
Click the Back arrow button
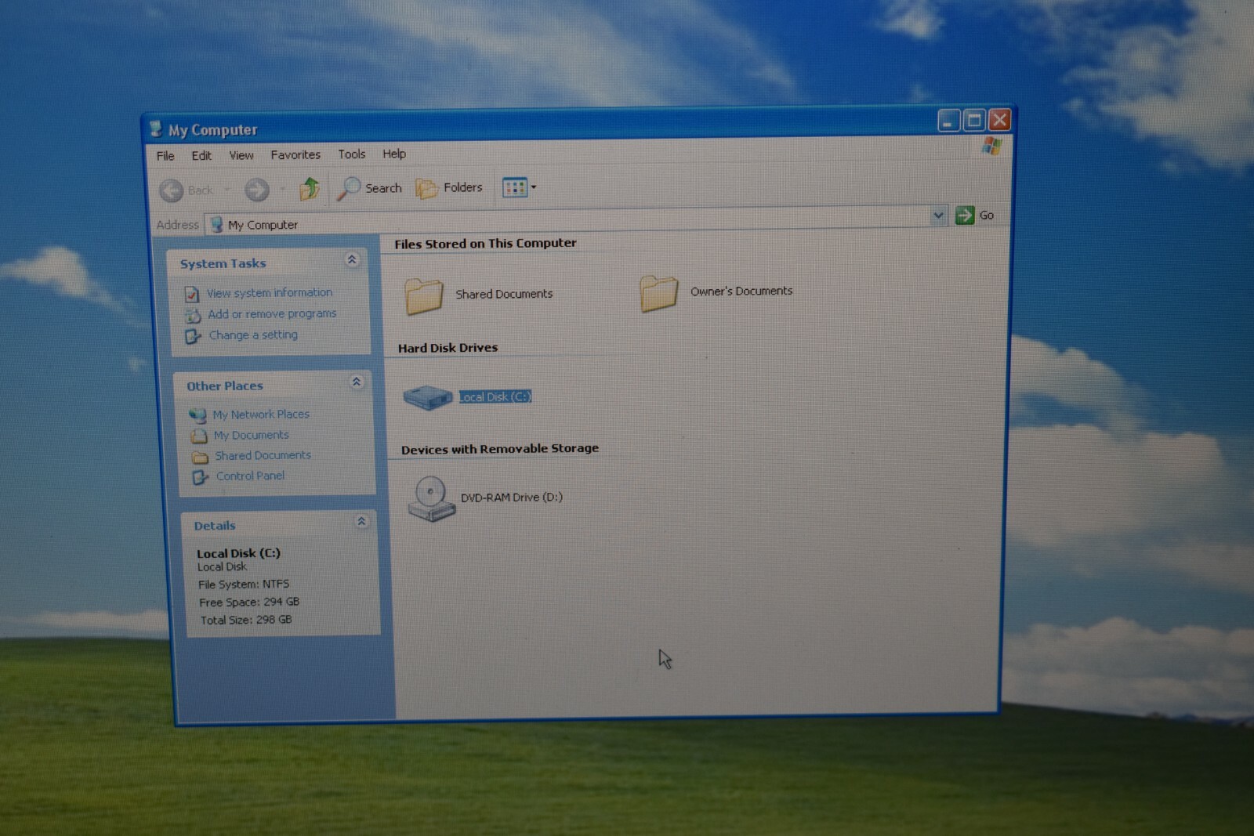(x=172, y=190)
